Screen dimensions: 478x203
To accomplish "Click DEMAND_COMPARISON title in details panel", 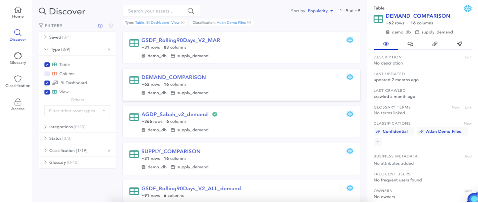I will [x=418, y=16].
